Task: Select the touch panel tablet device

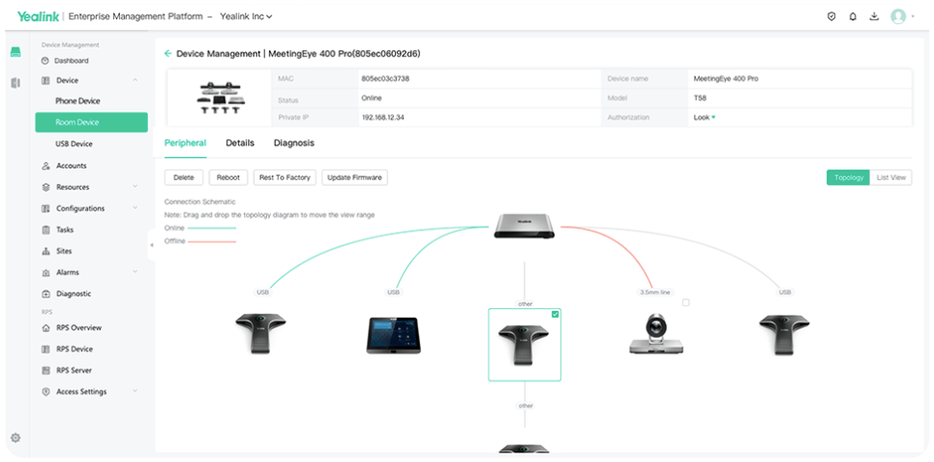Action: (x=394, y=336)
